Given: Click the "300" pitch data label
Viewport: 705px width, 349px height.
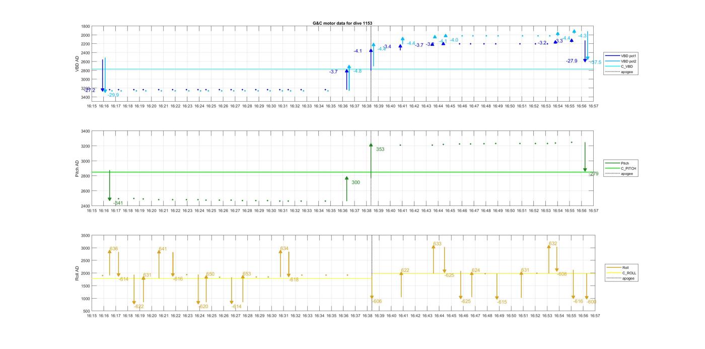Looking at the screenshot, I should point(356,182).
